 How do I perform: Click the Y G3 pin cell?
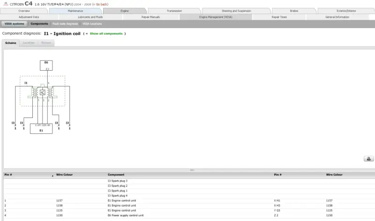pos(277,211)
